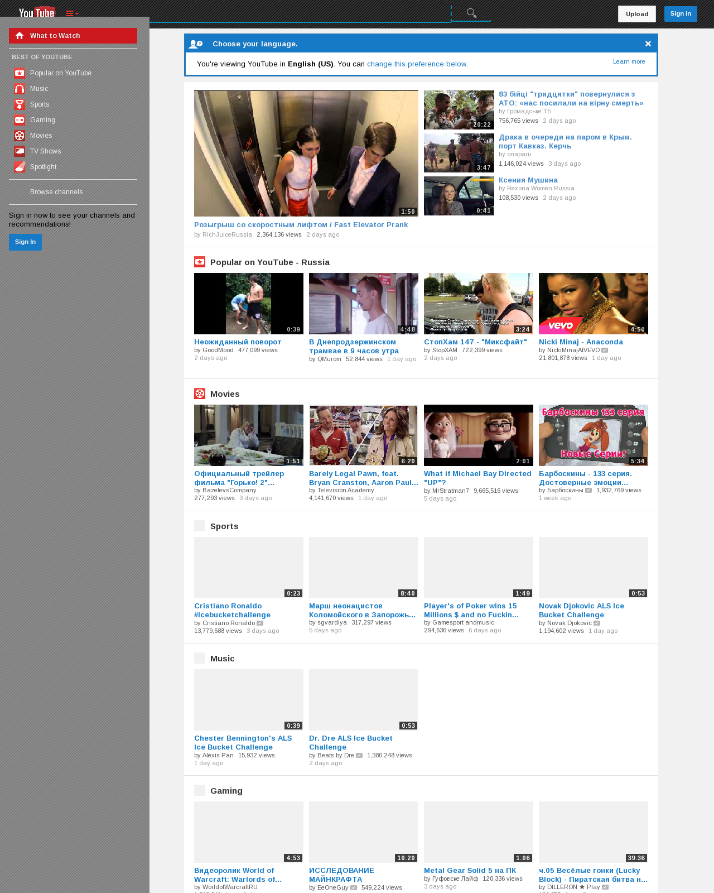The height and width of the screenshot is (893, 714).
Task: Click the Movies section reel icon
Action: pos(200,393)
